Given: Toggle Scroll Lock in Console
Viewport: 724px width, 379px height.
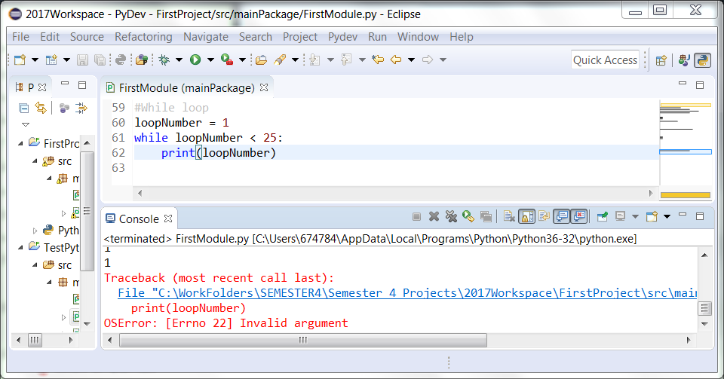Looking at the screenshot, I should point(527,216).
